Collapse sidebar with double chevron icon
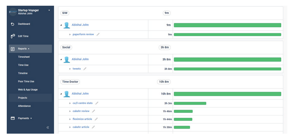 pyautogui.click(x=48, y=128)
